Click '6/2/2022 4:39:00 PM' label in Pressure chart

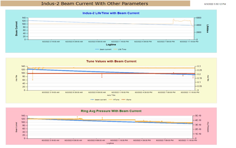point(142,141)
